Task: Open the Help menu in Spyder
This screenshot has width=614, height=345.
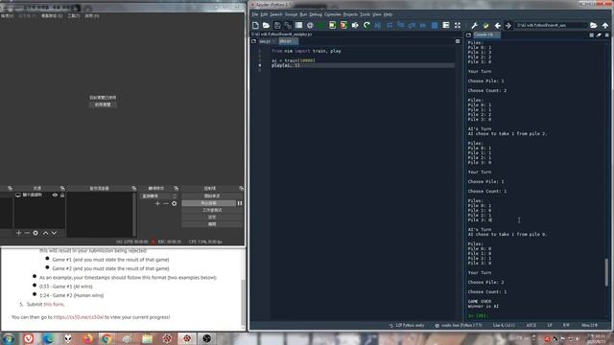Action: tap(388, 14)
